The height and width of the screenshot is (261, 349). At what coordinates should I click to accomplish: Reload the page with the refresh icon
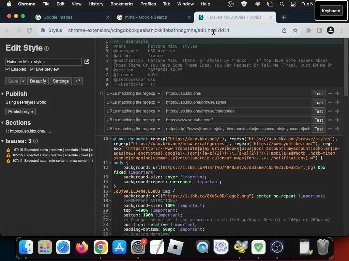29,30
